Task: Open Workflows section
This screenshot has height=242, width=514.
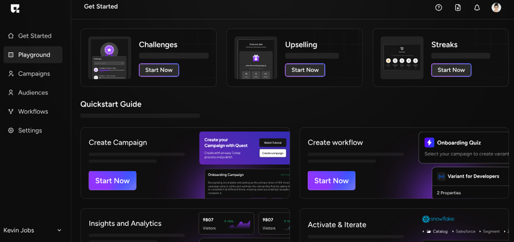Action: 33,112
